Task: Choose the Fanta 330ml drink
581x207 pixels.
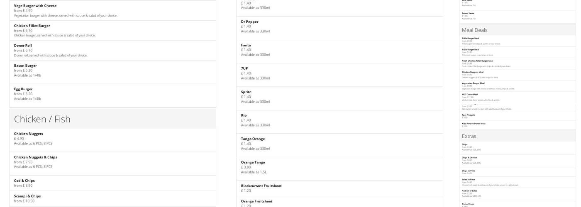Action: (x=246, y=46)
